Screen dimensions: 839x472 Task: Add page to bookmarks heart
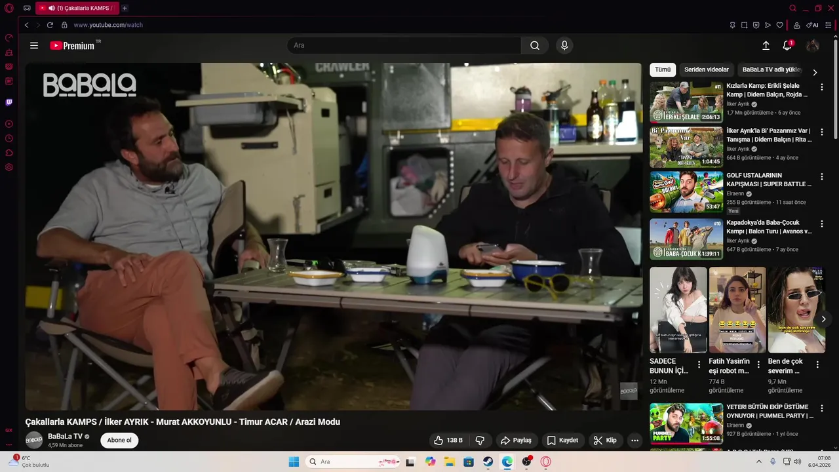pos(779,25)
